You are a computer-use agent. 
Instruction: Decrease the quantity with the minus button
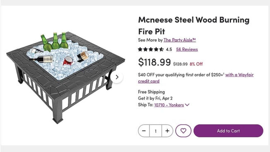click(144, 131)
